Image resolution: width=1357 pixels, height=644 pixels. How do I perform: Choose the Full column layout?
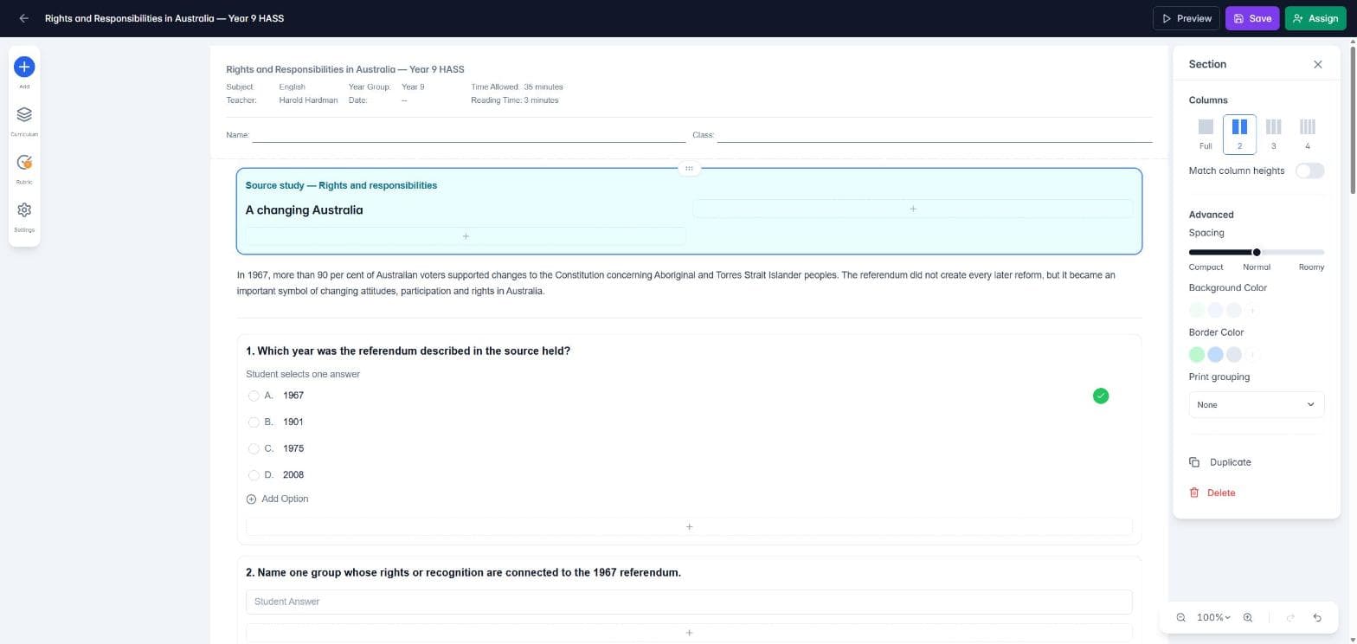coord(1206,134)
